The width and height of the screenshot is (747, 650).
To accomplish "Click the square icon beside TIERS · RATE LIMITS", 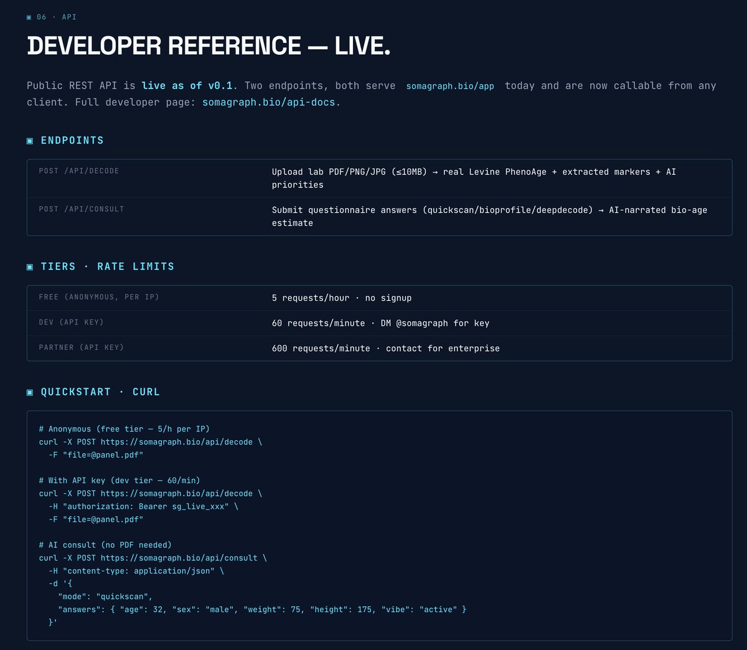I will pos(30,266).
